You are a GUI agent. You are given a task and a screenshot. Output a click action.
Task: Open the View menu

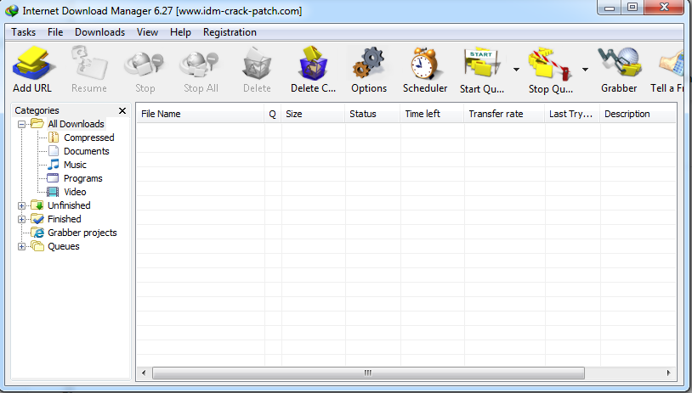click(x=147, y=32)
